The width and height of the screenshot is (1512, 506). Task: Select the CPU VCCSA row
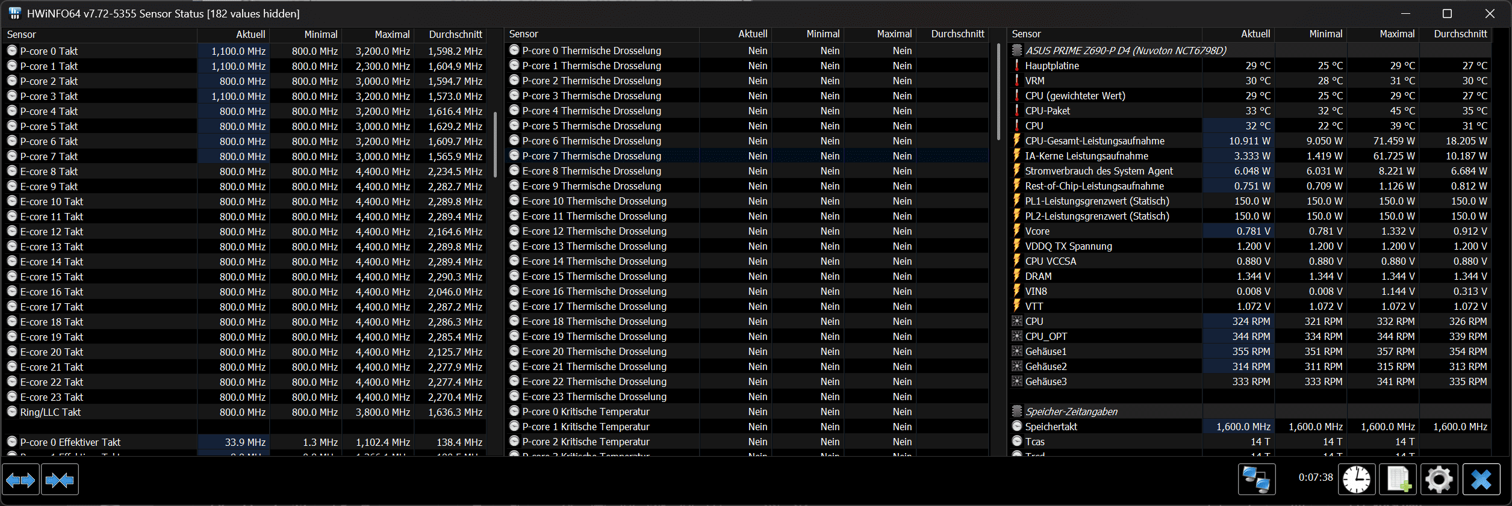coord(1250,261)
